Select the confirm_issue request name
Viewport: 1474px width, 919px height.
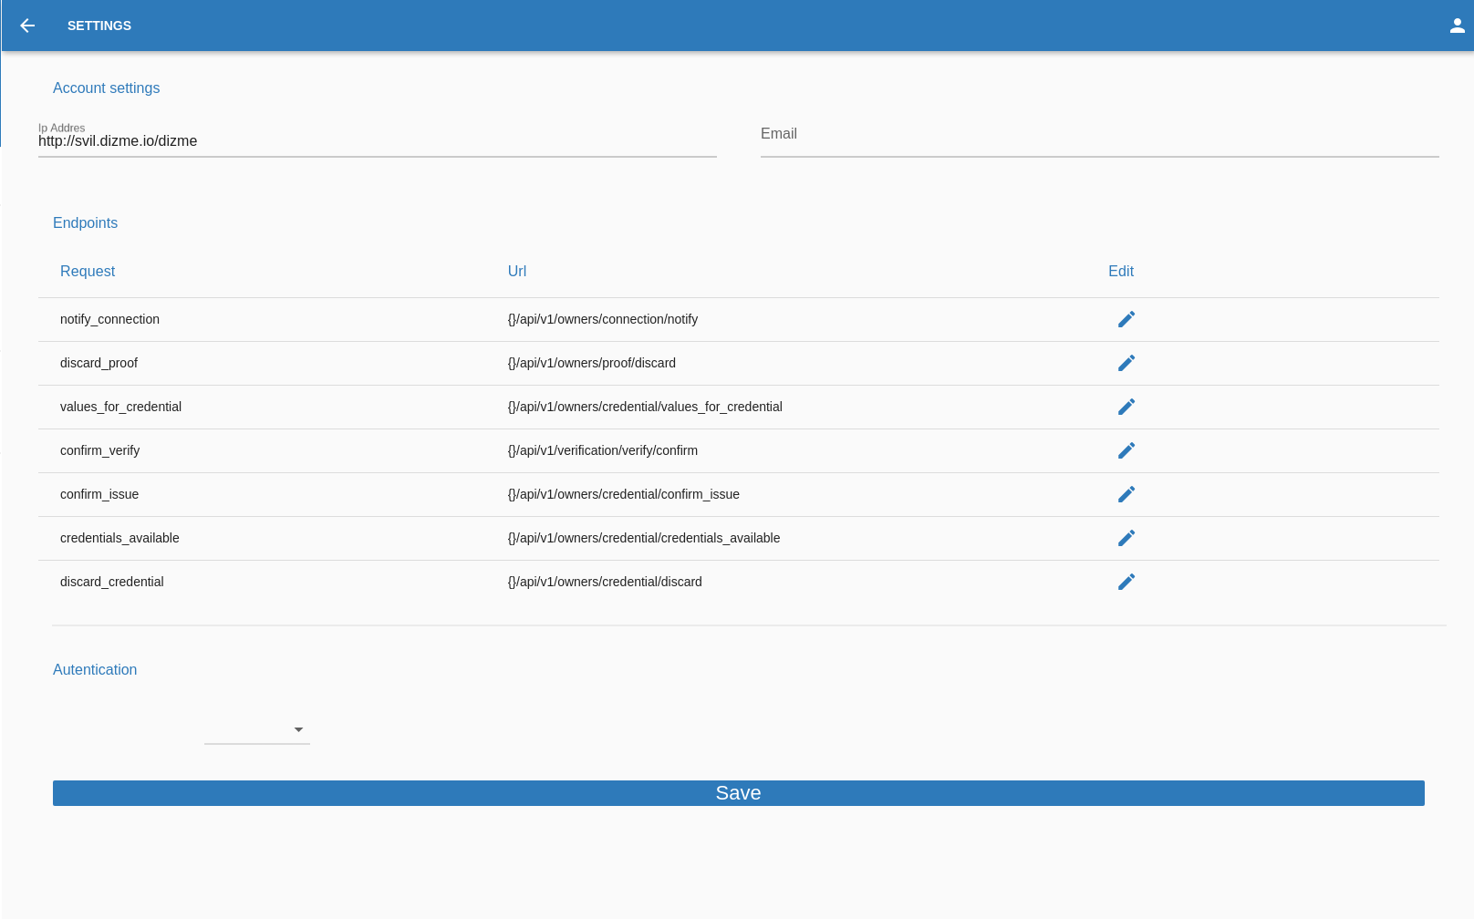point(99,494)
